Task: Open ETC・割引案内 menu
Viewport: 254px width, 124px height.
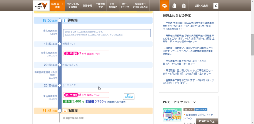Action: tap(113, 6)
